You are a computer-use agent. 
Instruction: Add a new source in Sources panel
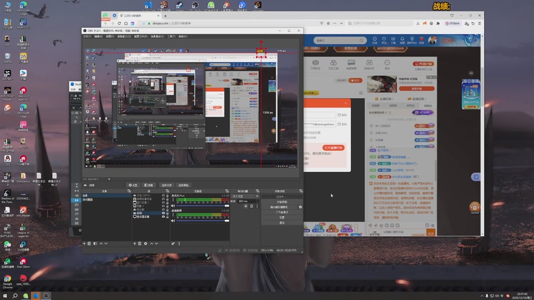coord(135,243)
